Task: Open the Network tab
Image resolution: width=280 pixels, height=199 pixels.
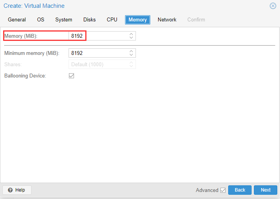Action: (167, 19)
